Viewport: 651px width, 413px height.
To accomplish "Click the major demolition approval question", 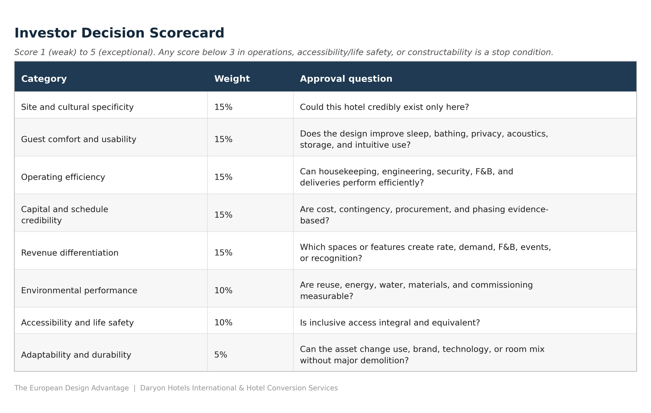I will pyautogui.click(x=422, y=355).
